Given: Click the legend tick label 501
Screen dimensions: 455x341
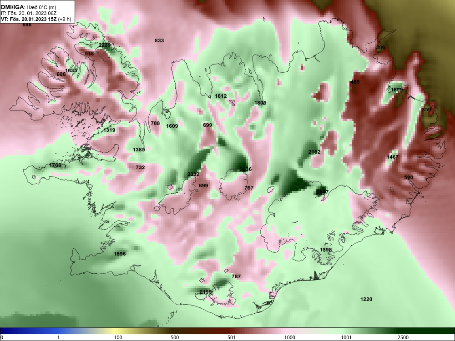Looking at the screenshot, I should (232, 337).
